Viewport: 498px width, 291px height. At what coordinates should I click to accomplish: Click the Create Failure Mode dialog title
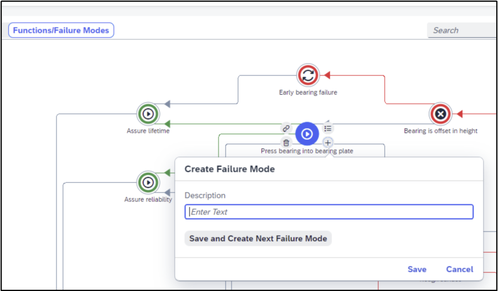coord(230,169)
